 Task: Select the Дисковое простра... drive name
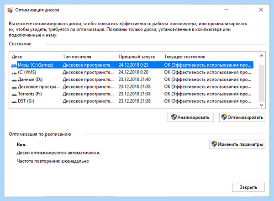click(39, 87)
